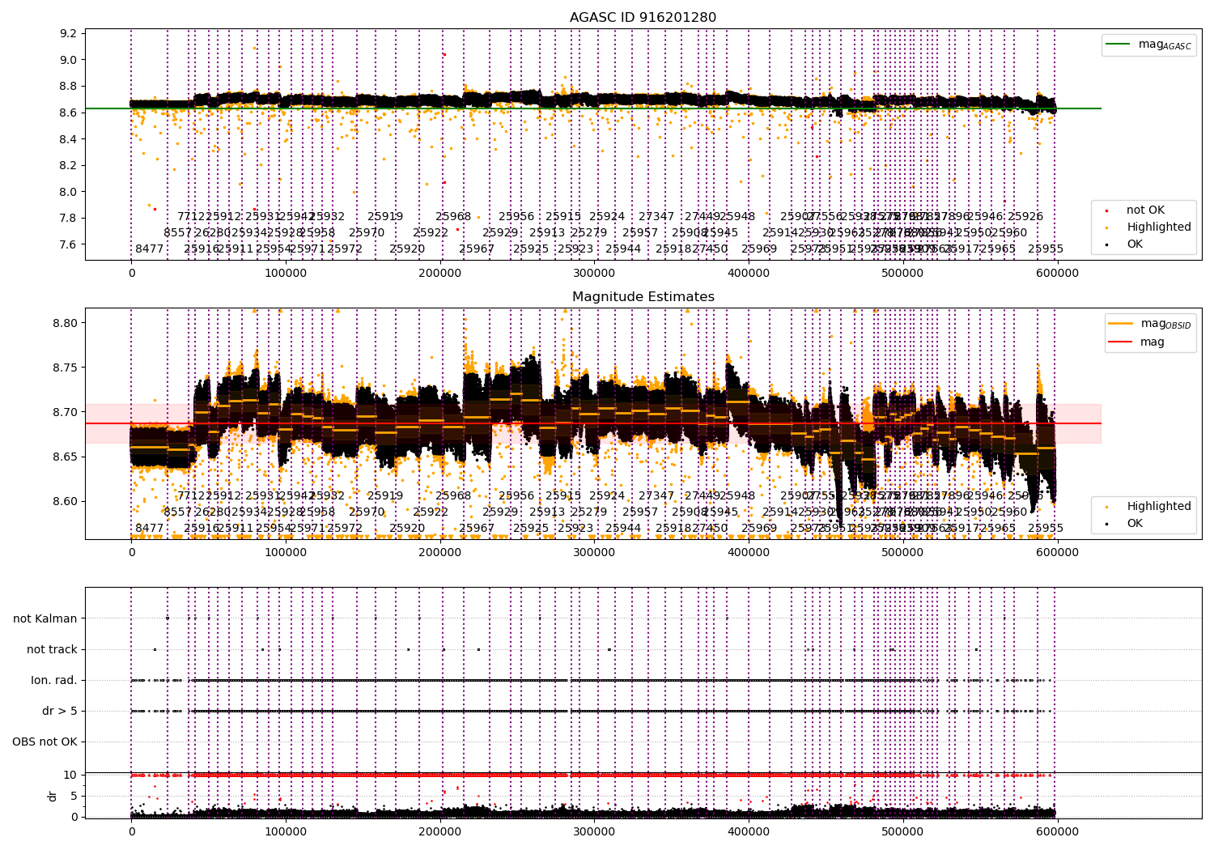The image size is (1214, 850).
Task: Click 'not OK' legend entry in top plot
Action: (1135, 210)
